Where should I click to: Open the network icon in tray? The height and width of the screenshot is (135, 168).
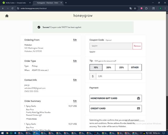[147, 133]
